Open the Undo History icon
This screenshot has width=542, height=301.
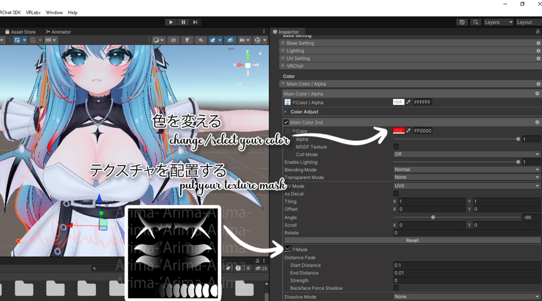pyautogui.click(x=462, y=22)
